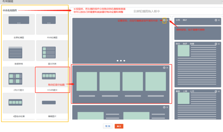223x132 pixels.
Task: Delete the full-screen carousel block with its X
Action: 167,20
